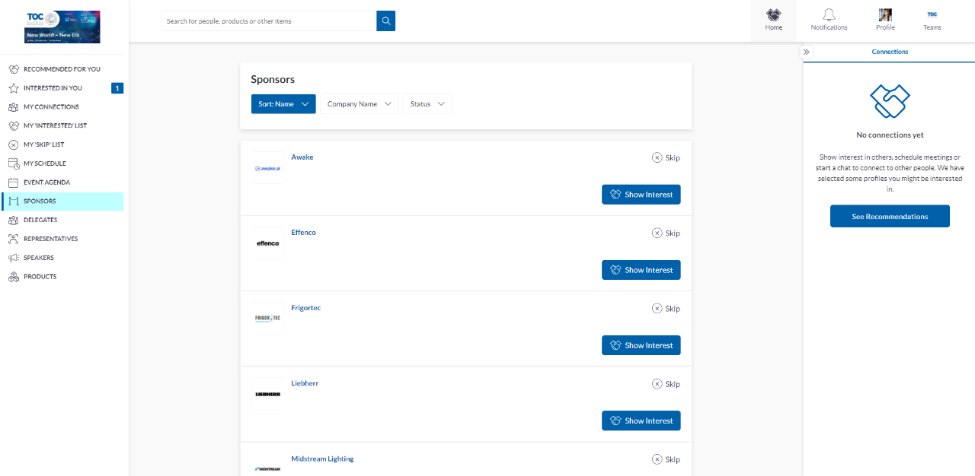Open the Awake sponsor link
The width and height of the screenshot is (975, 476).
pos(302,157)
